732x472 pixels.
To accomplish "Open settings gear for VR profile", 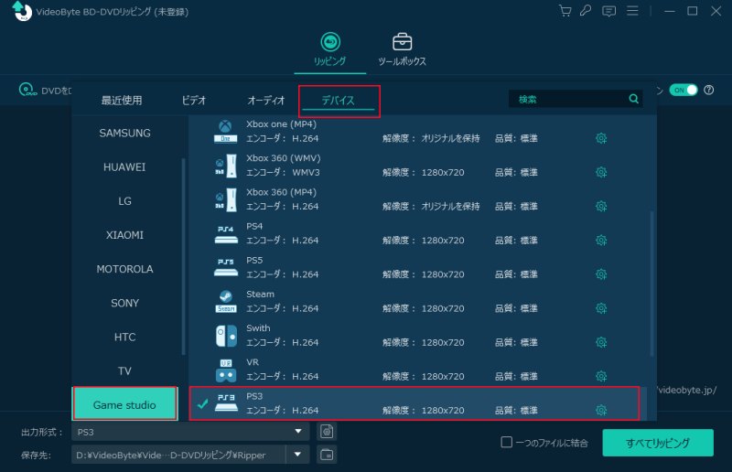I will (x=601, y=376).
